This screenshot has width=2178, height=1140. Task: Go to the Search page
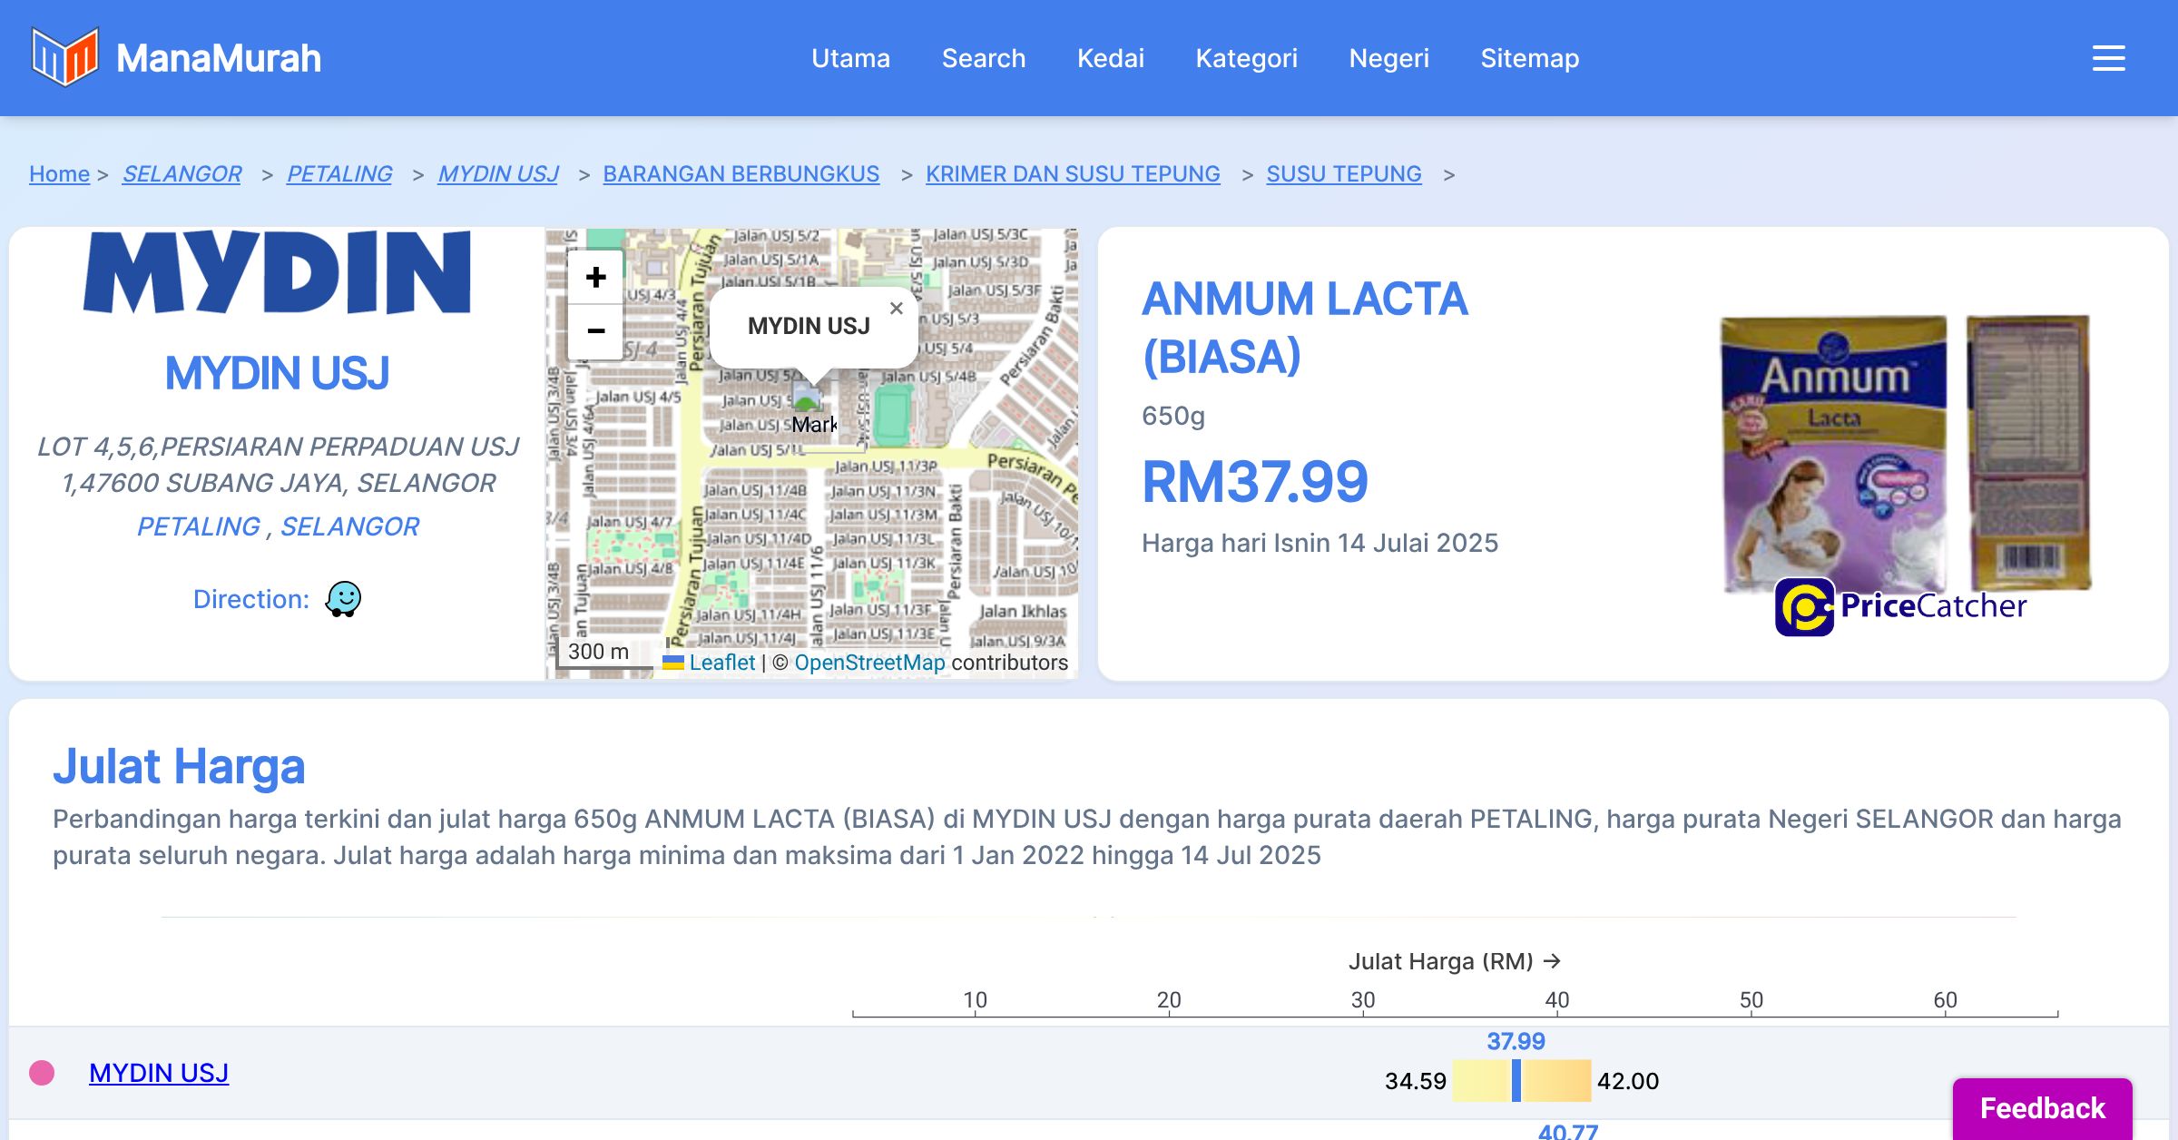pyautogui.click(x=983, y=58)
